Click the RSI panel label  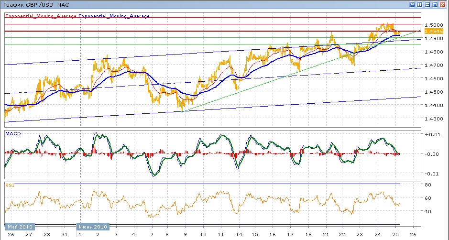(x=10, y=185)
